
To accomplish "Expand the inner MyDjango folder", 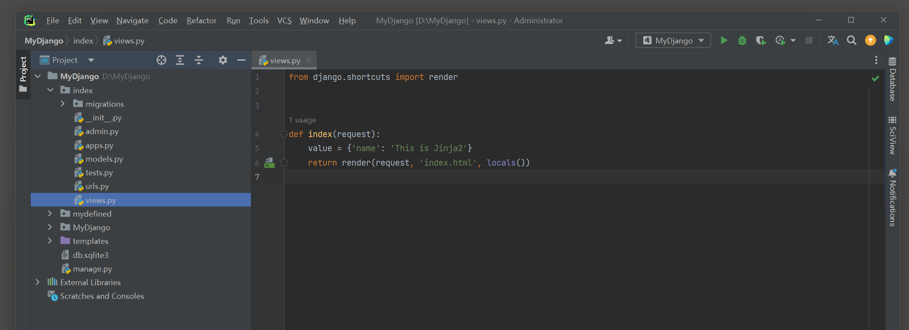I will 50,227.
